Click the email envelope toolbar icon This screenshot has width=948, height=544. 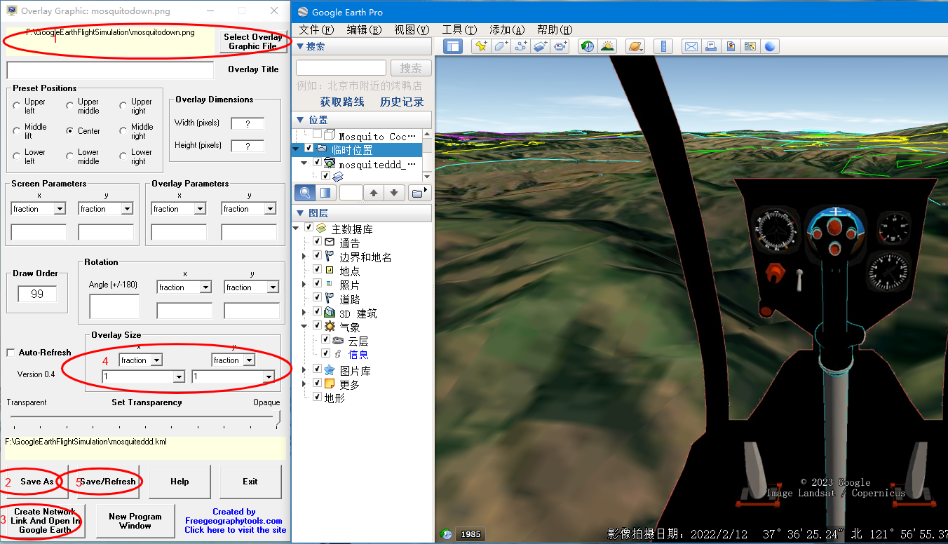(691, 46)
